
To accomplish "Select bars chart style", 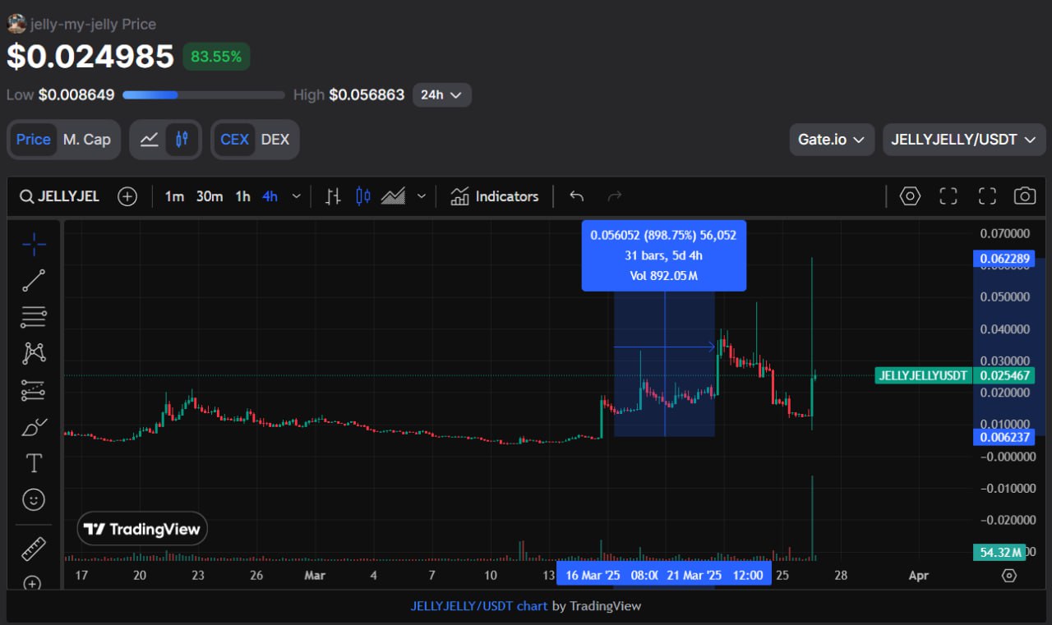I will click(333, 196).
